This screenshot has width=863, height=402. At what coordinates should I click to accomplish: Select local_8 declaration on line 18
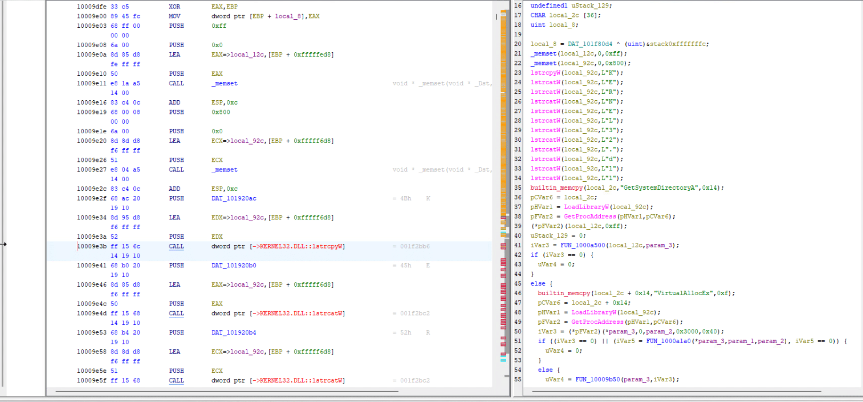coord(562,25)
